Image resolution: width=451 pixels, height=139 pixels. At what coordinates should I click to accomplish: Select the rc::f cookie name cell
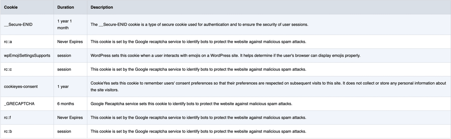pyautogui.click(x=8, y=118)
